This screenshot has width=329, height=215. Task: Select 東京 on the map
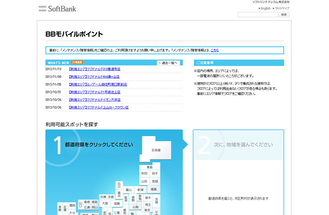pos(147,210)
